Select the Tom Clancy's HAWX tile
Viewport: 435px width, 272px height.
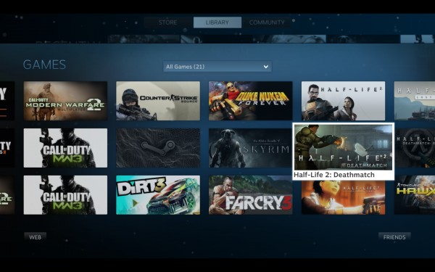point(415,195)
